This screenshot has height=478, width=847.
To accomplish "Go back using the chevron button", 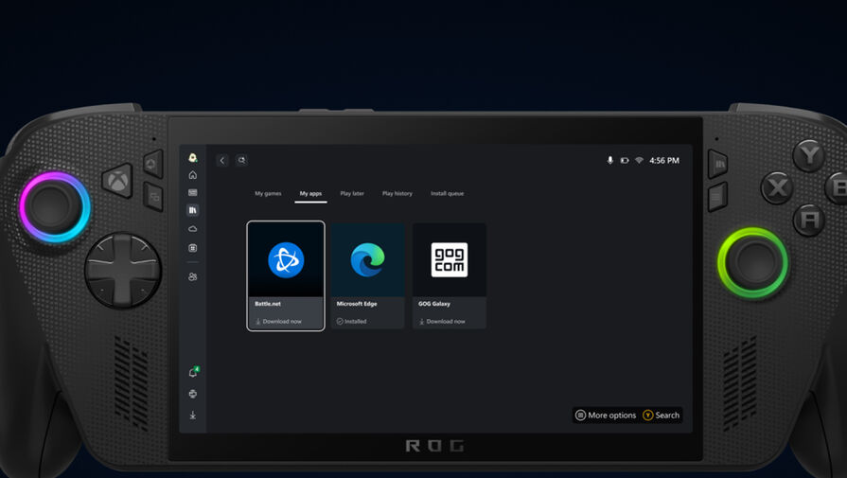I will 222,160.
